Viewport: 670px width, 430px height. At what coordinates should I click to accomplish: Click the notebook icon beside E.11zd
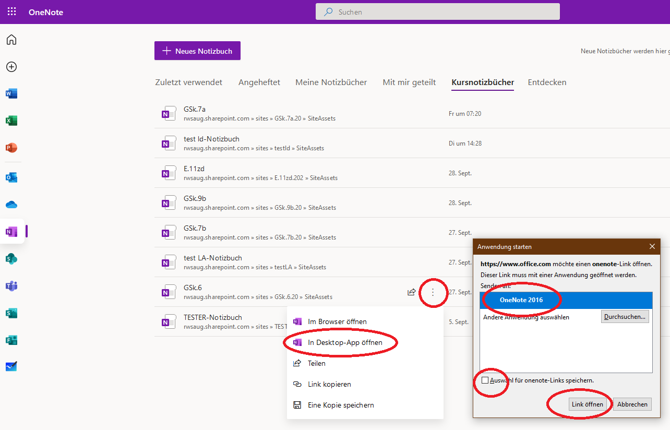coord(168,173)
